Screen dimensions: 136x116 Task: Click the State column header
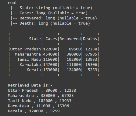[x=35, y=39]
